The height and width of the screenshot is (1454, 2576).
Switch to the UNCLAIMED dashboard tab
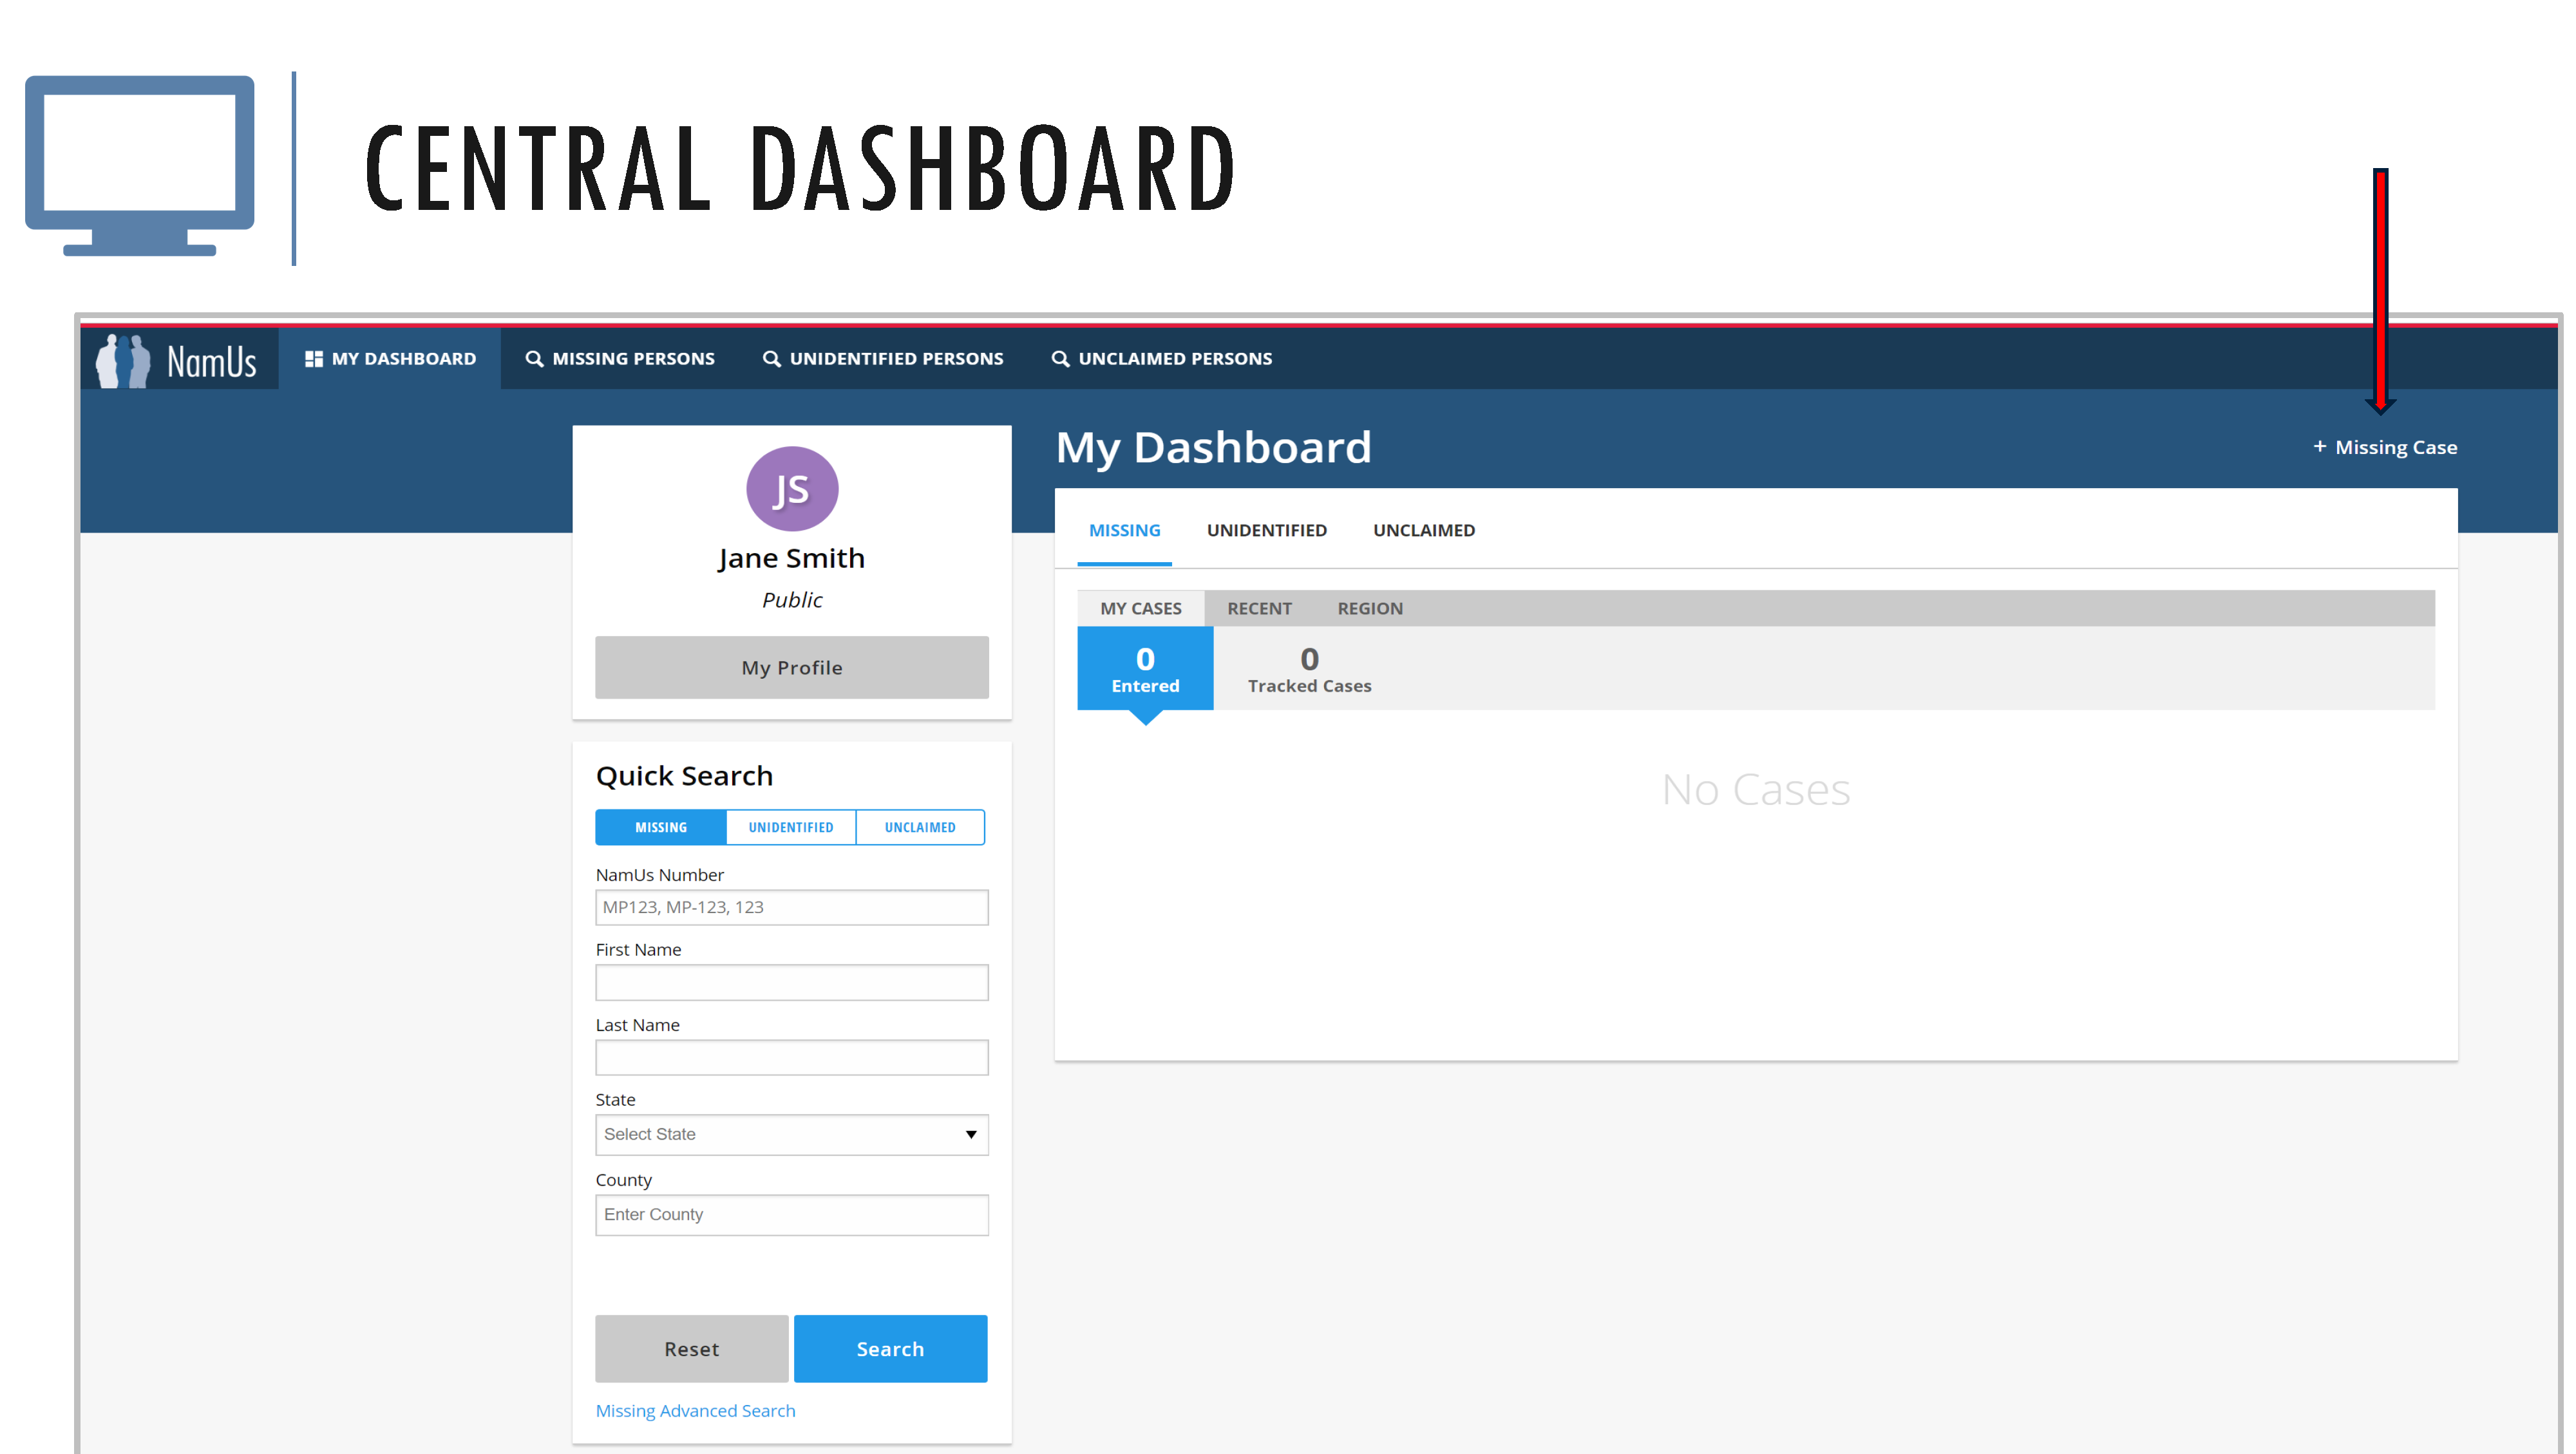1423,530
